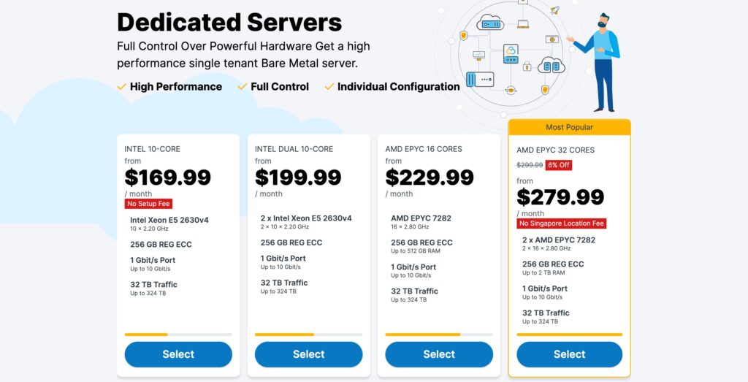
Task: Click the cloud server icon at top left of diagram
Action: click(490, 23)
